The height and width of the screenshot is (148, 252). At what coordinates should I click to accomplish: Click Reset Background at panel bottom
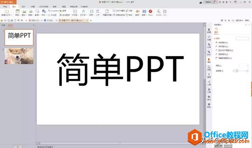click(228, 146)
